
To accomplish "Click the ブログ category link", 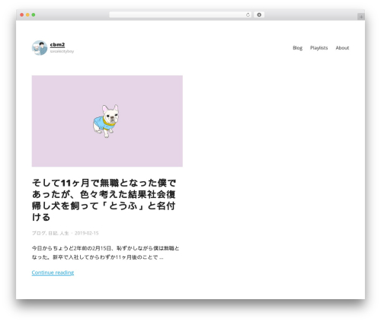I will 39,233.
